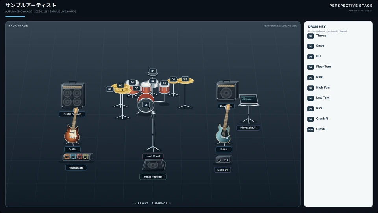This screenshot has height=213, width=378.
Task: Click the D9 crash marker
Action: click(x=110, y=89)
